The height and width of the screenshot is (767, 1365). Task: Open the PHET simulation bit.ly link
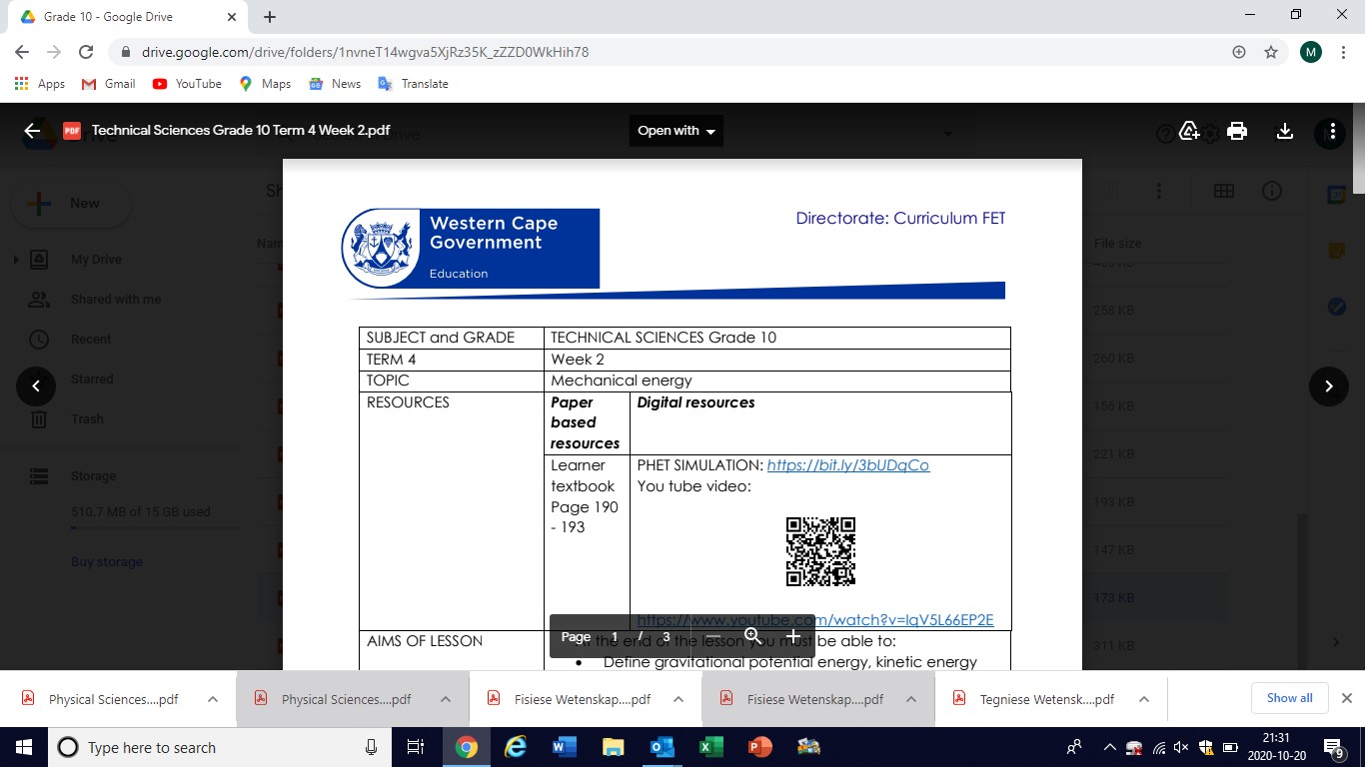(848, 465)
